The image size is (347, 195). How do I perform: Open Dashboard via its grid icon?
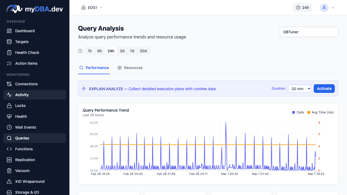(9, 31)
